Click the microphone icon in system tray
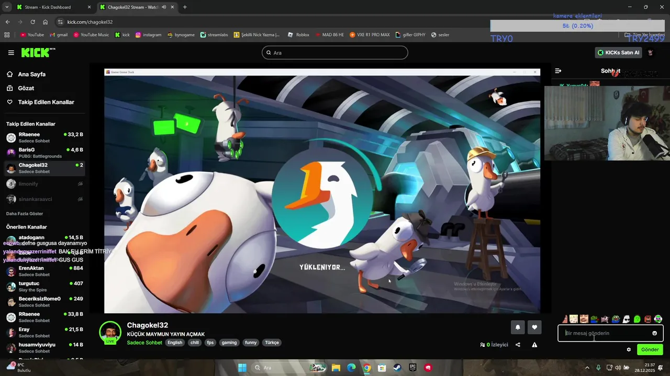Screen dimensions: 670x376 (x=598, y=368)
